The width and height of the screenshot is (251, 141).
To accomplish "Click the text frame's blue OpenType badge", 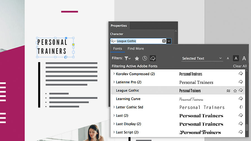I will (66, 57).
